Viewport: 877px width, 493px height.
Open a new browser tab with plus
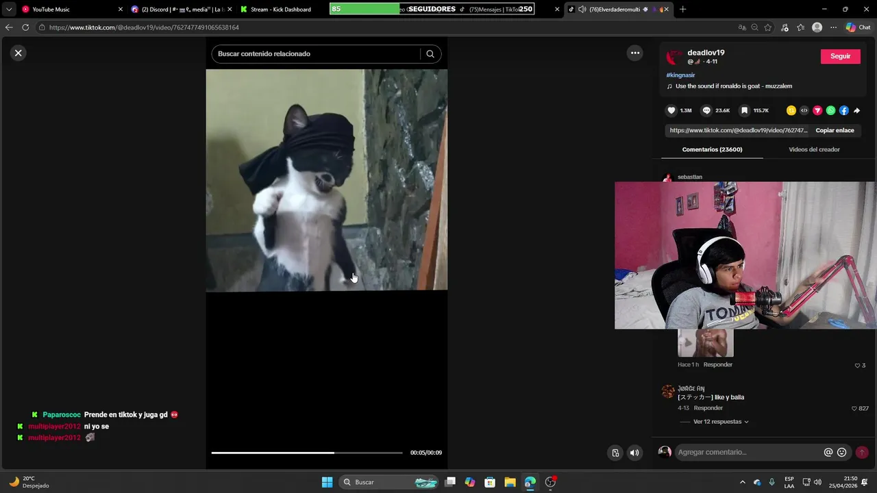(x=682, y=10)
